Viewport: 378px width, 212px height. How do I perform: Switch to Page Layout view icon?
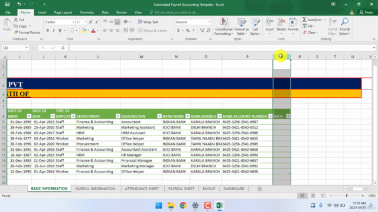(313, 196)
